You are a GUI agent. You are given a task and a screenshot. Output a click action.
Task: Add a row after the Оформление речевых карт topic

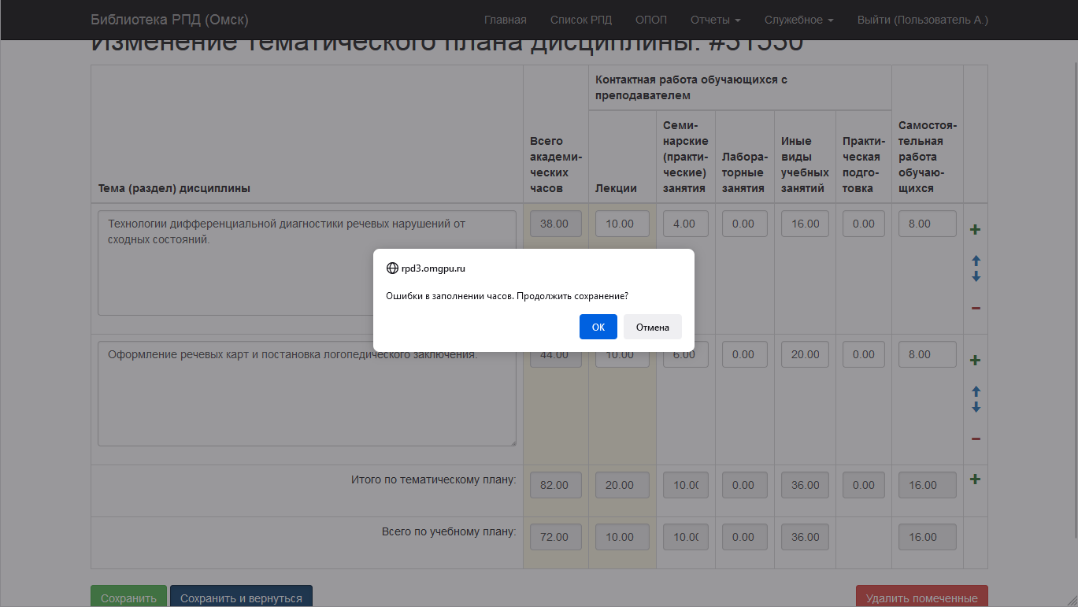pos(975,361)
